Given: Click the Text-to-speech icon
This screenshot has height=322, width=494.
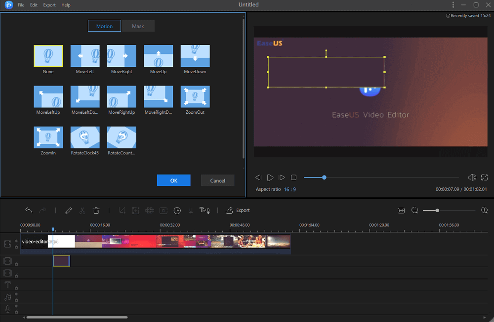Looking at the screenshot, I should [x=205, y=210].
